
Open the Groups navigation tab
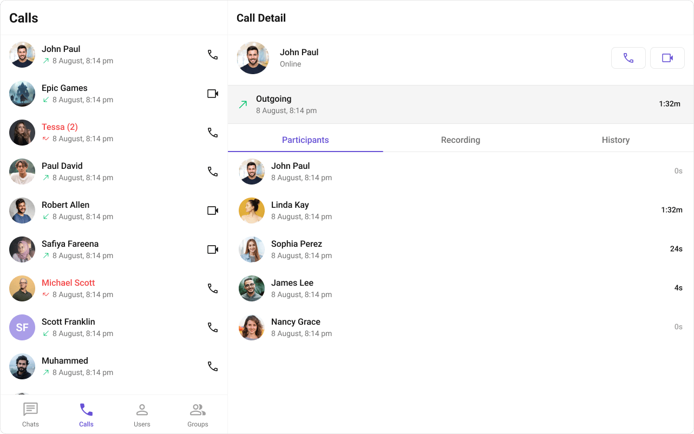198,415
